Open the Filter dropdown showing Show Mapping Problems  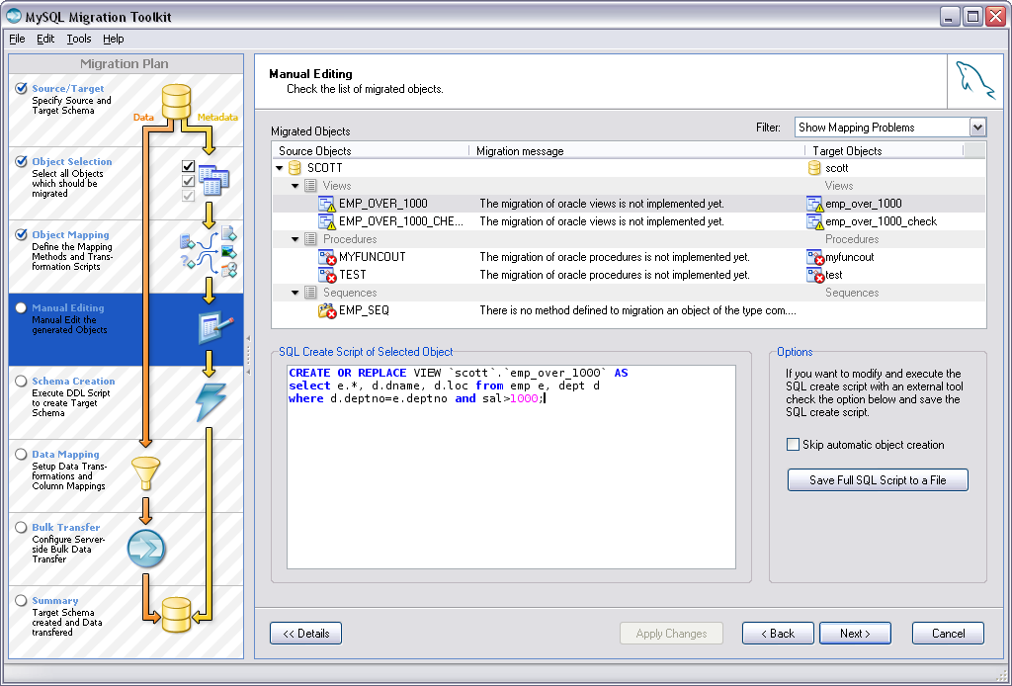point(890,128)
